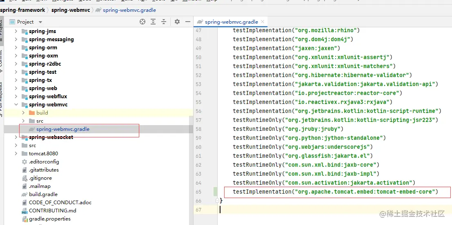This screenshot has height=225, width=452.
Task: Expand the build folder under spring-webmvc
Action: pyautogui.click(x=24, y=113)
